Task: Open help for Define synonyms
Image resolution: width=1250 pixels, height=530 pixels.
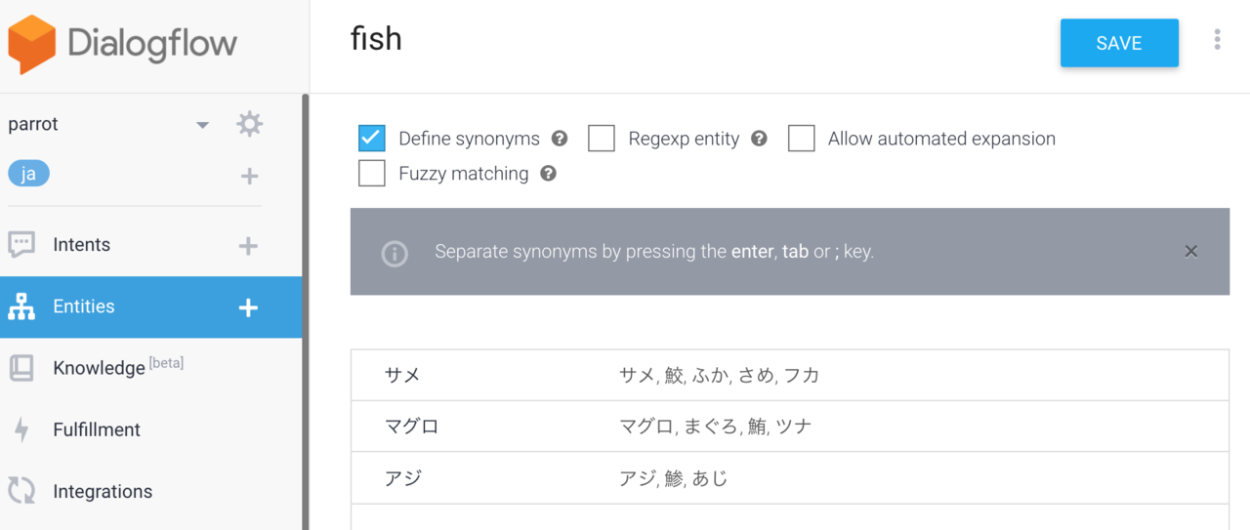Action: click(x=560, y=139)
